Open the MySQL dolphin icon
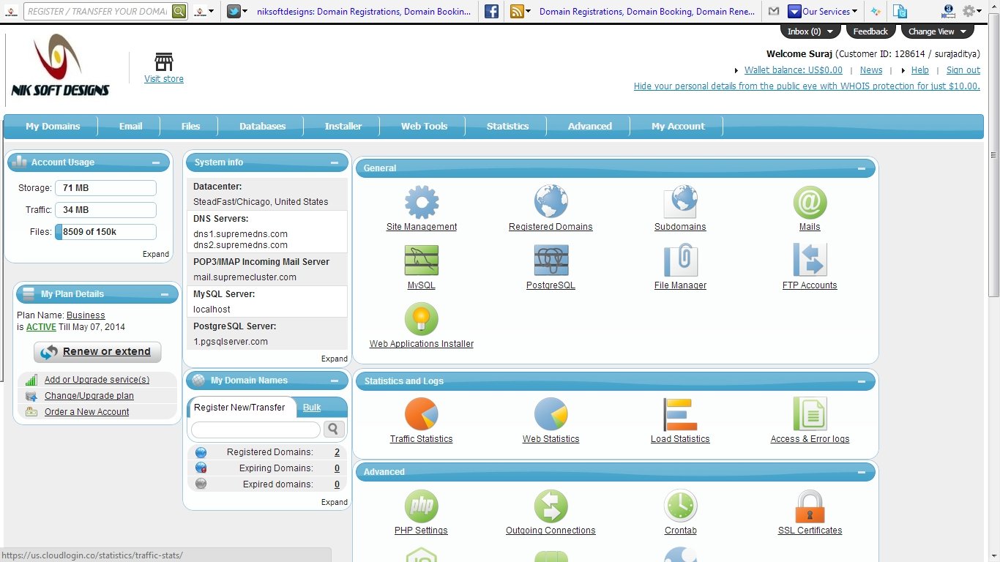The image size is (1000, 562). click(422, 261)
